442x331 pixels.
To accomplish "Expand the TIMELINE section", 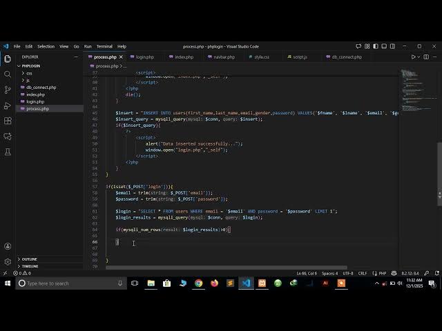I will 30,266.
